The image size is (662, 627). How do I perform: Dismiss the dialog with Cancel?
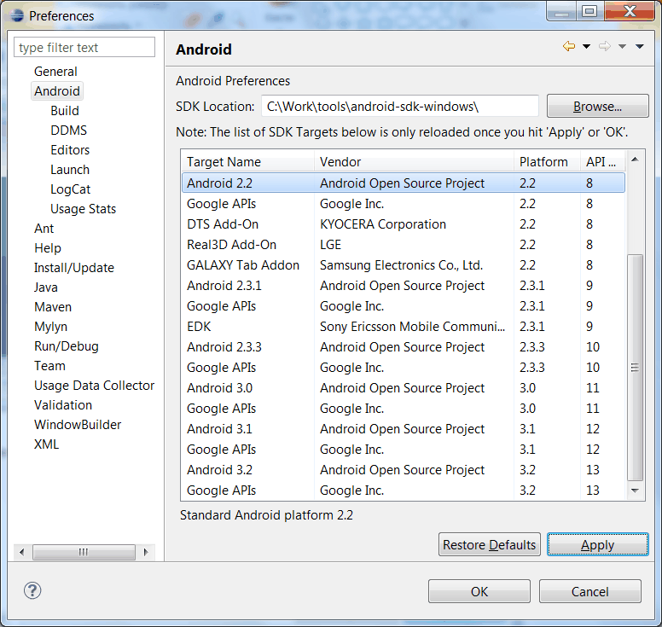(x=589, y=591)
